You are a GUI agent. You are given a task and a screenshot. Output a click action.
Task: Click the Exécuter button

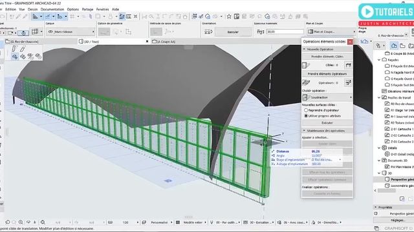coord(327,122)
